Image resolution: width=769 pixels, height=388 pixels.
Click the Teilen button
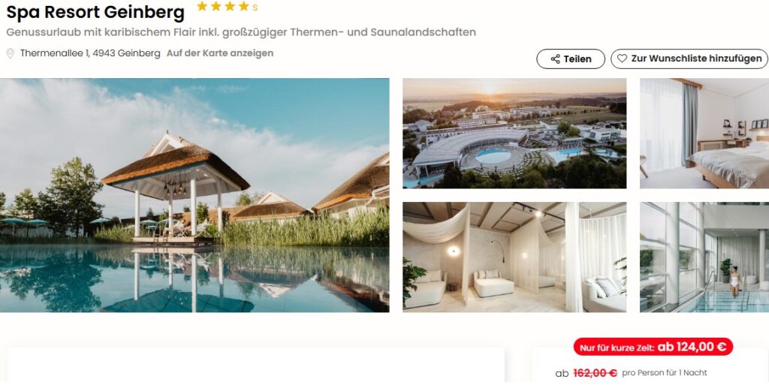[x=571, y=59]
